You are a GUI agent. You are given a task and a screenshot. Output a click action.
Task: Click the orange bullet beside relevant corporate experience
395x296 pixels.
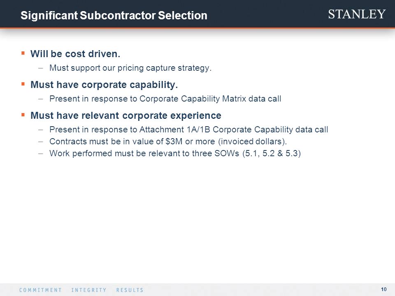coord(23,115)
